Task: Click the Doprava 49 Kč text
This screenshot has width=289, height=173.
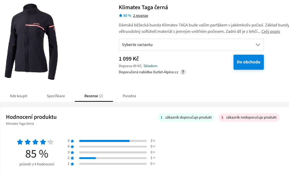Action: point(130,66)
